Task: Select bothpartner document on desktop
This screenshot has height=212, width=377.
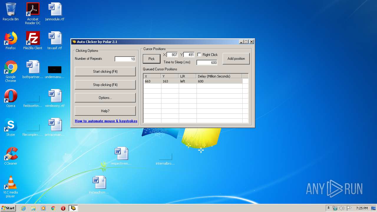Action: click(33, 69)
